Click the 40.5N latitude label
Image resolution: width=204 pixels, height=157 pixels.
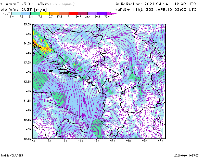point(27,120)
